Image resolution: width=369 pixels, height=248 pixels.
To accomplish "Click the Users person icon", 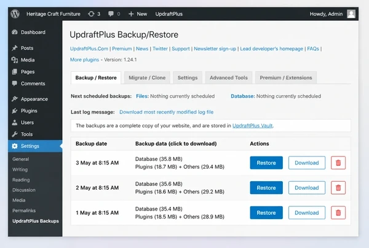I will 15,122.
